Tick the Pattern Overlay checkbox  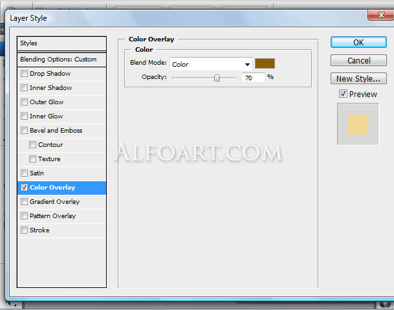24,216
